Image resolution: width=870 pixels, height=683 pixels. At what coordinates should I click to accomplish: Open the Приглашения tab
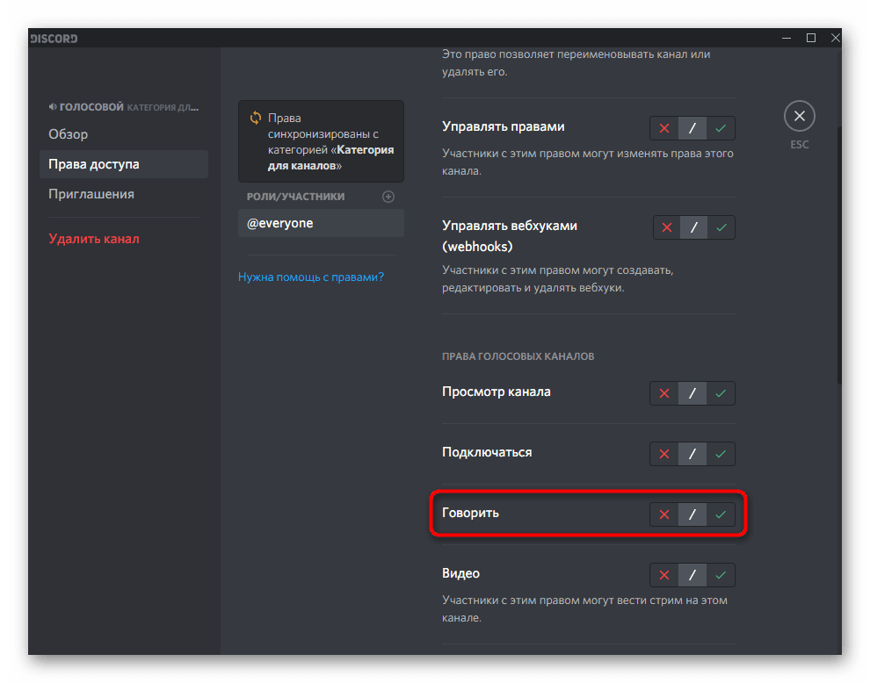123,194
